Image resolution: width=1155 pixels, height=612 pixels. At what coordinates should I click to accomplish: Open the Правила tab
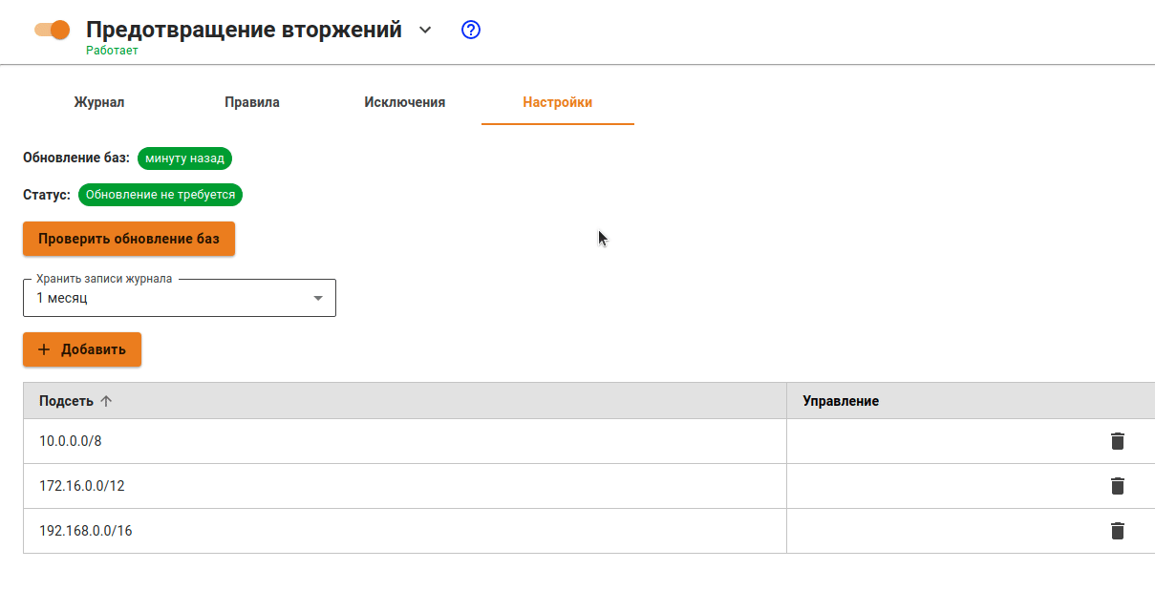coord(252,102)
